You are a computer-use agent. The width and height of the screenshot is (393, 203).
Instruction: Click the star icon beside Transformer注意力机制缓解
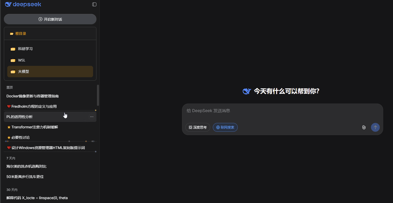pos(9,127)
